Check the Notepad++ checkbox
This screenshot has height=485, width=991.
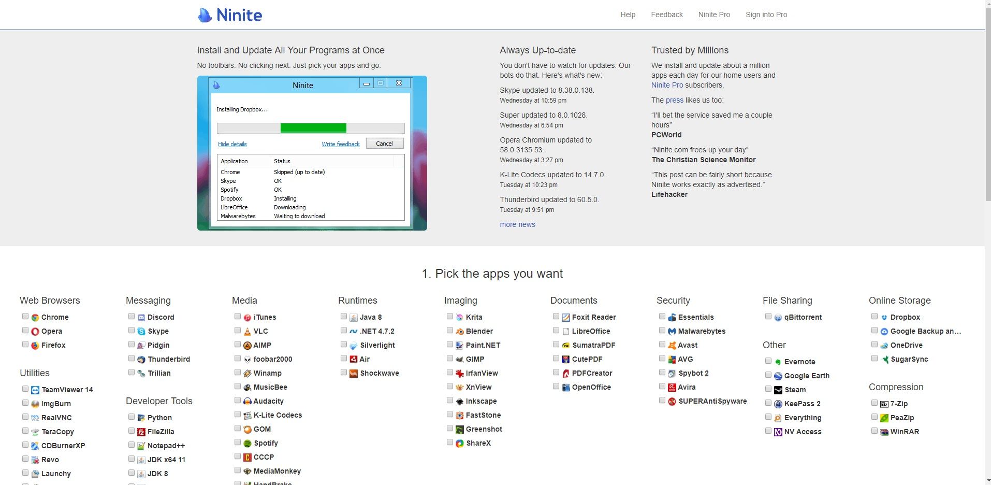(x=132, y=445)
